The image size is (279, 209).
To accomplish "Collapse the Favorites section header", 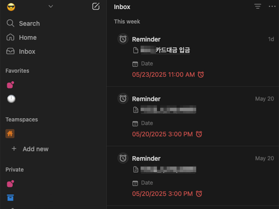I will 17,71.
